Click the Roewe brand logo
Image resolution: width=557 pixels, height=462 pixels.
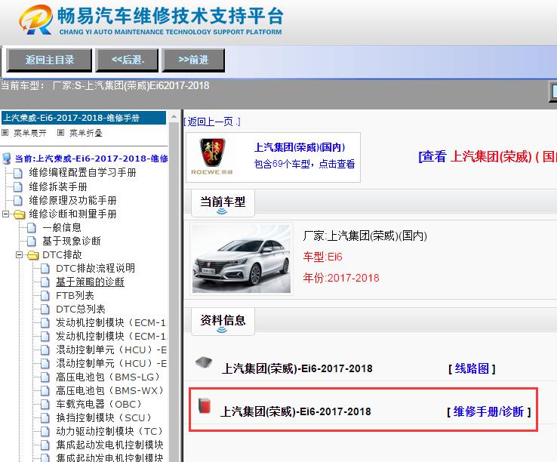point(212,157)
